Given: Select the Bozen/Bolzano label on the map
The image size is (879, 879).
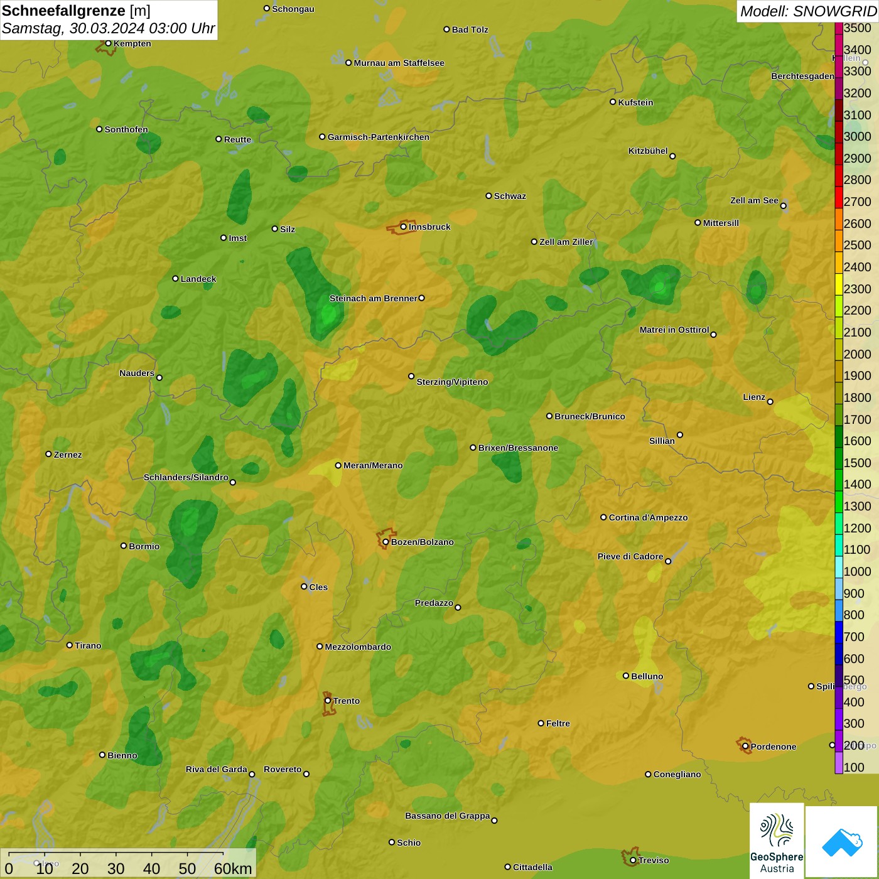Looking at the screenshot, I should point(422,542).
